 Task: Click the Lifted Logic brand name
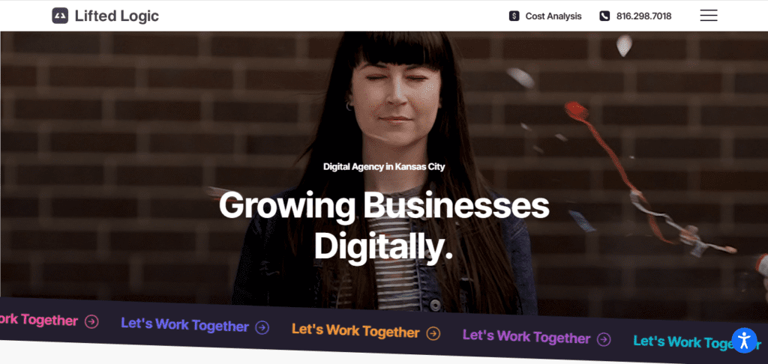click(x=116, y=16)
